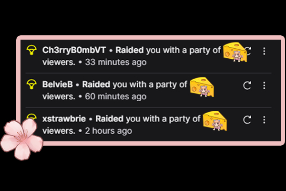The width and height of the screenshot is (286, 191).
Task: Click the '33 minutes ago' timestamp
Action: click(116, 62)
